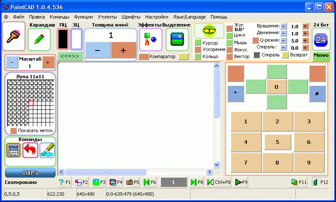Decrease Вращение with the minus button
The height and width of the screenshot is (202, 336).
(283, 26)
